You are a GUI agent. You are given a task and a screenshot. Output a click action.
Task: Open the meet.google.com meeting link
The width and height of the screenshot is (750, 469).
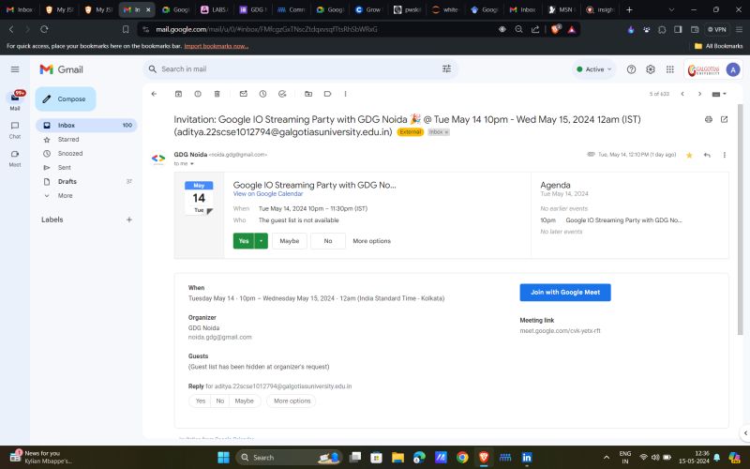[560, 331]
